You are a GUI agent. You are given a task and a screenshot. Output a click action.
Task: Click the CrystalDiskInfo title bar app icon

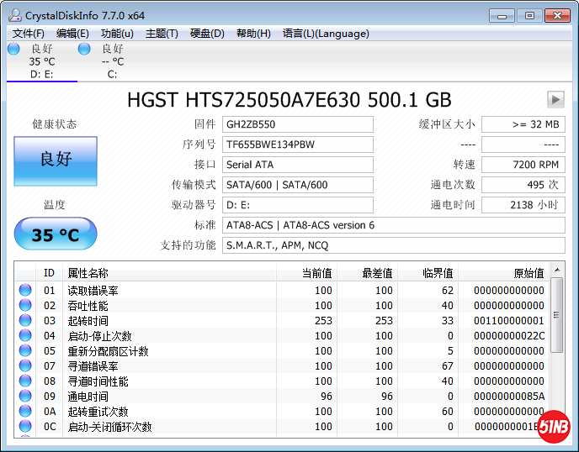tap(14, 15)
